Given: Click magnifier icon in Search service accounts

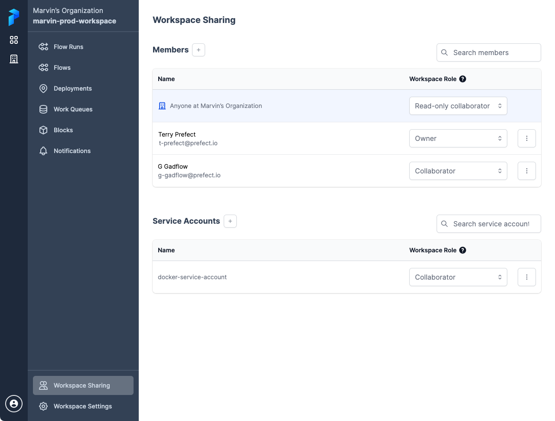Looking at the screenshot, I should click(x=444, y=224).
